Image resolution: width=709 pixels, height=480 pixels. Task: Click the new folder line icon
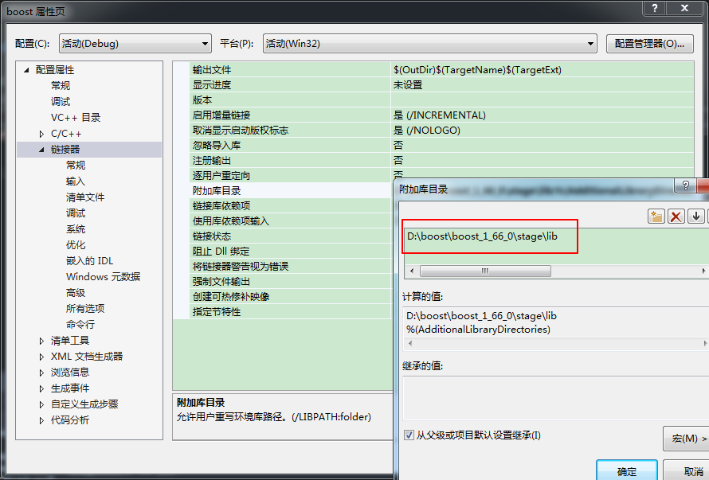click(656, 217)
